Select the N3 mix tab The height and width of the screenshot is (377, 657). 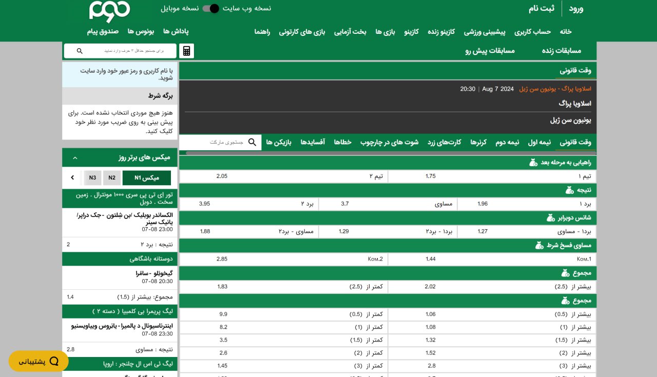point(92,177)
